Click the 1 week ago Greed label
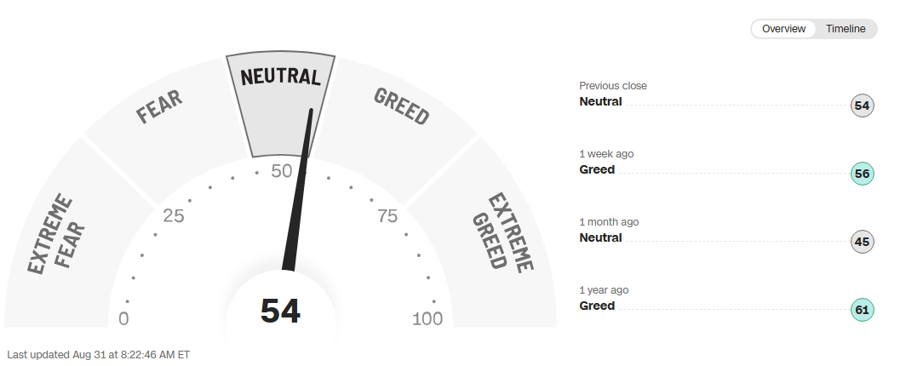The image size is (900, 366). pos(597,169)
